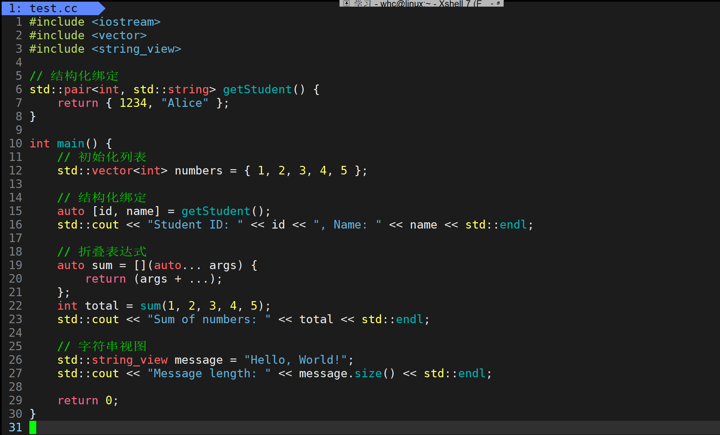Click '<iostream>' on line 1
This screenshot has height=435, width=720.
coord(126,22)
